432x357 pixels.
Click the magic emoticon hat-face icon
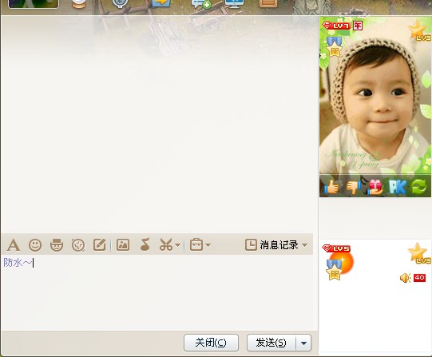tap(57, 245)
